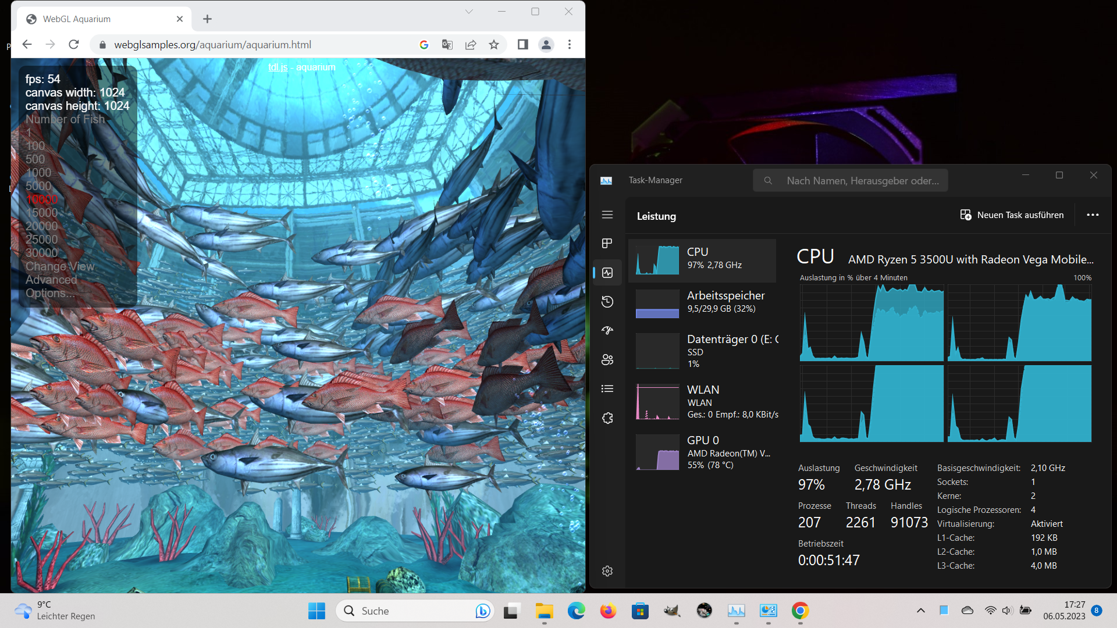Open Details list icon in Task Manager

click(607, 388)
